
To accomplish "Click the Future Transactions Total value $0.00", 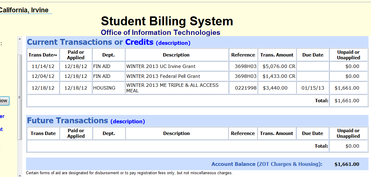I will pyautogui.click(x=352, y=146).
